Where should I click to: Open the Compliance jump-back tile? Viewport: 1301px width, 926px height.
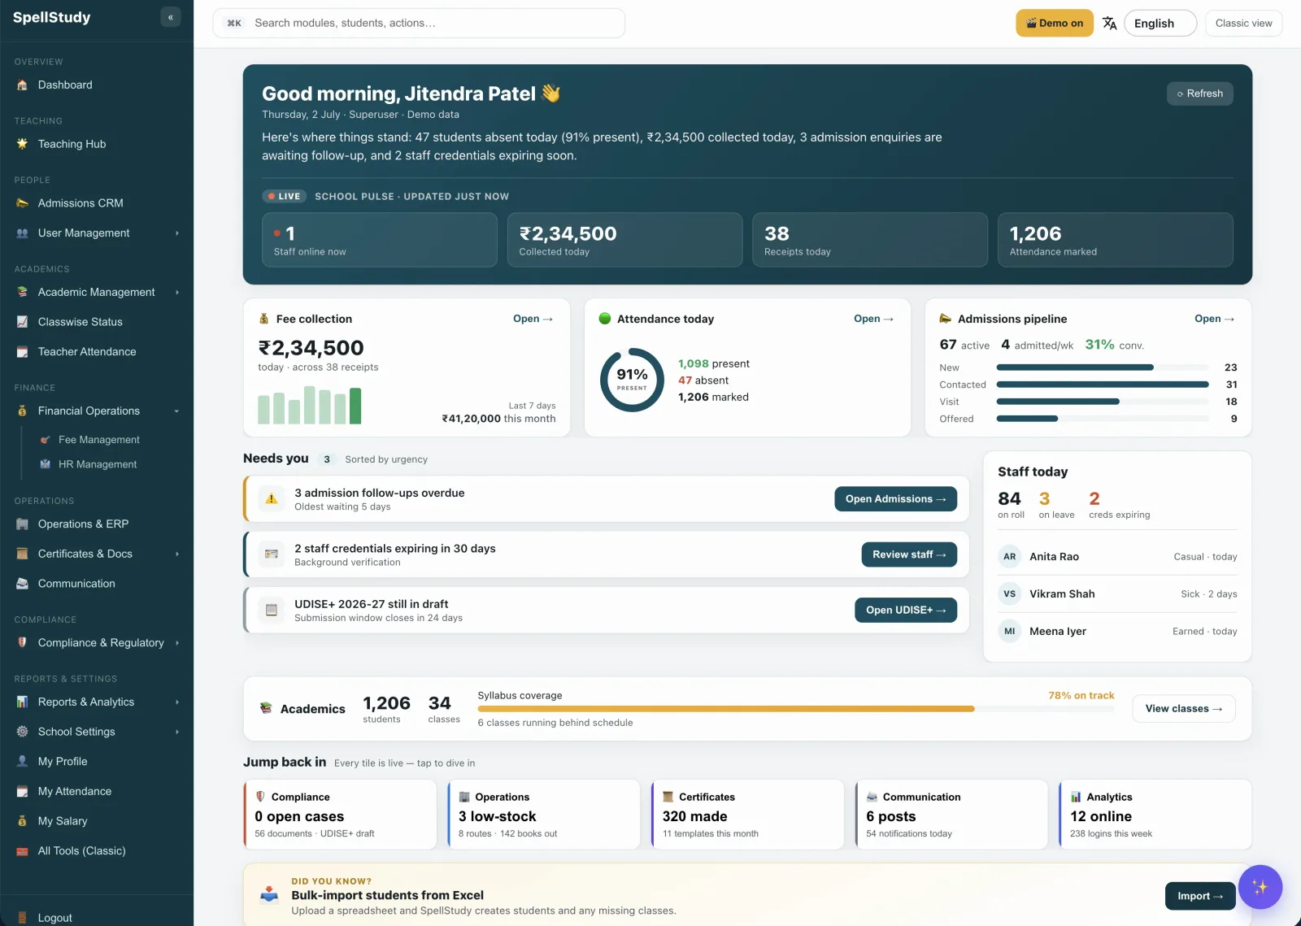coord(340,815)
